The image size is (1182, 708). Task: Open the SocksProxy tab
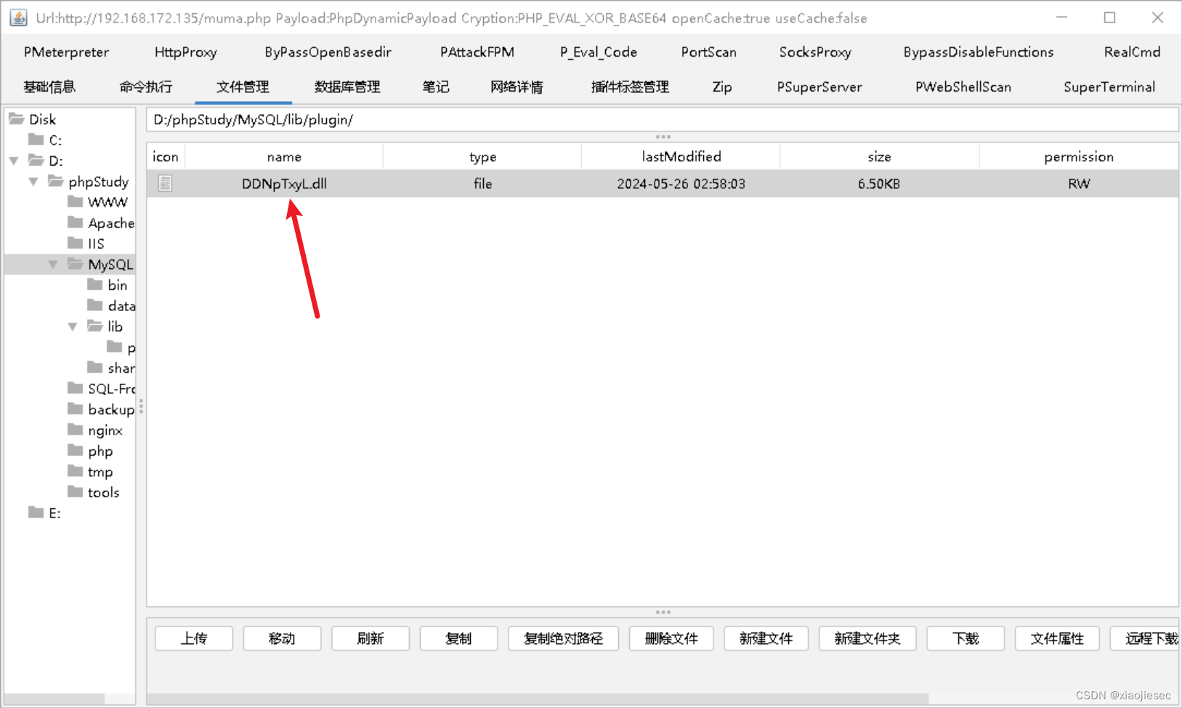pyautogui.click(x=815, y=52)
